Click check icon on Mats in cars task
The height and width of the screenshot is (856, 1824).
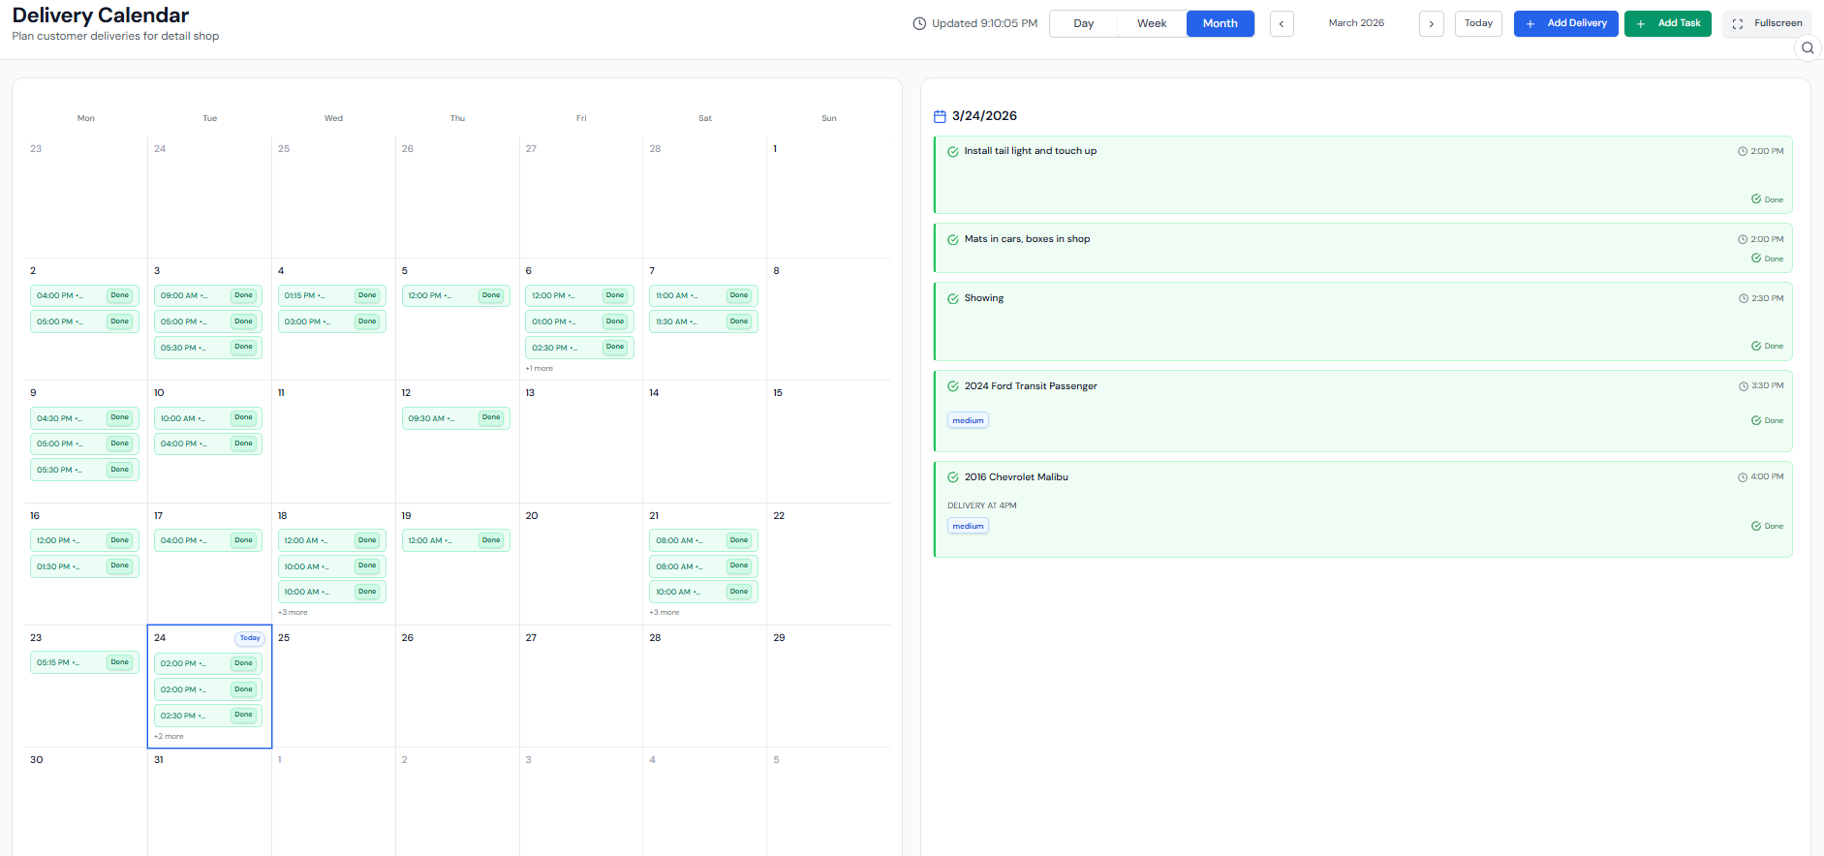point(953,239)
